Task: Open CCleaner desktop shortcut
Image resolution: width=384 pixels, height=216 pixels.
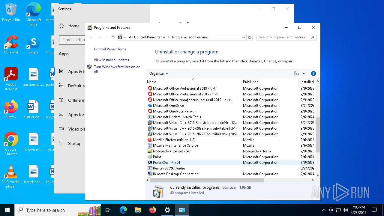Action: click(x=11, y=45)
